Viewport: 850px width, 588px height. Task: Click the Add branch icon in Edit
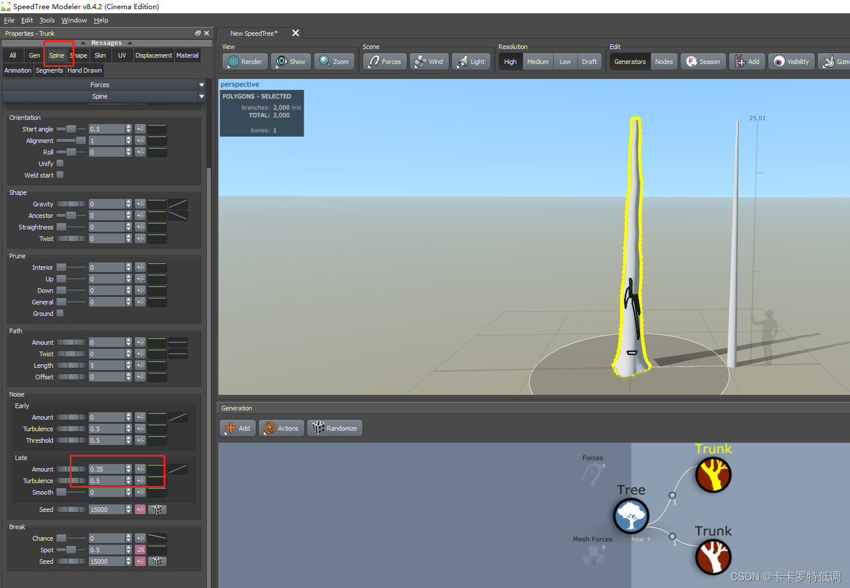coord(740,62)
